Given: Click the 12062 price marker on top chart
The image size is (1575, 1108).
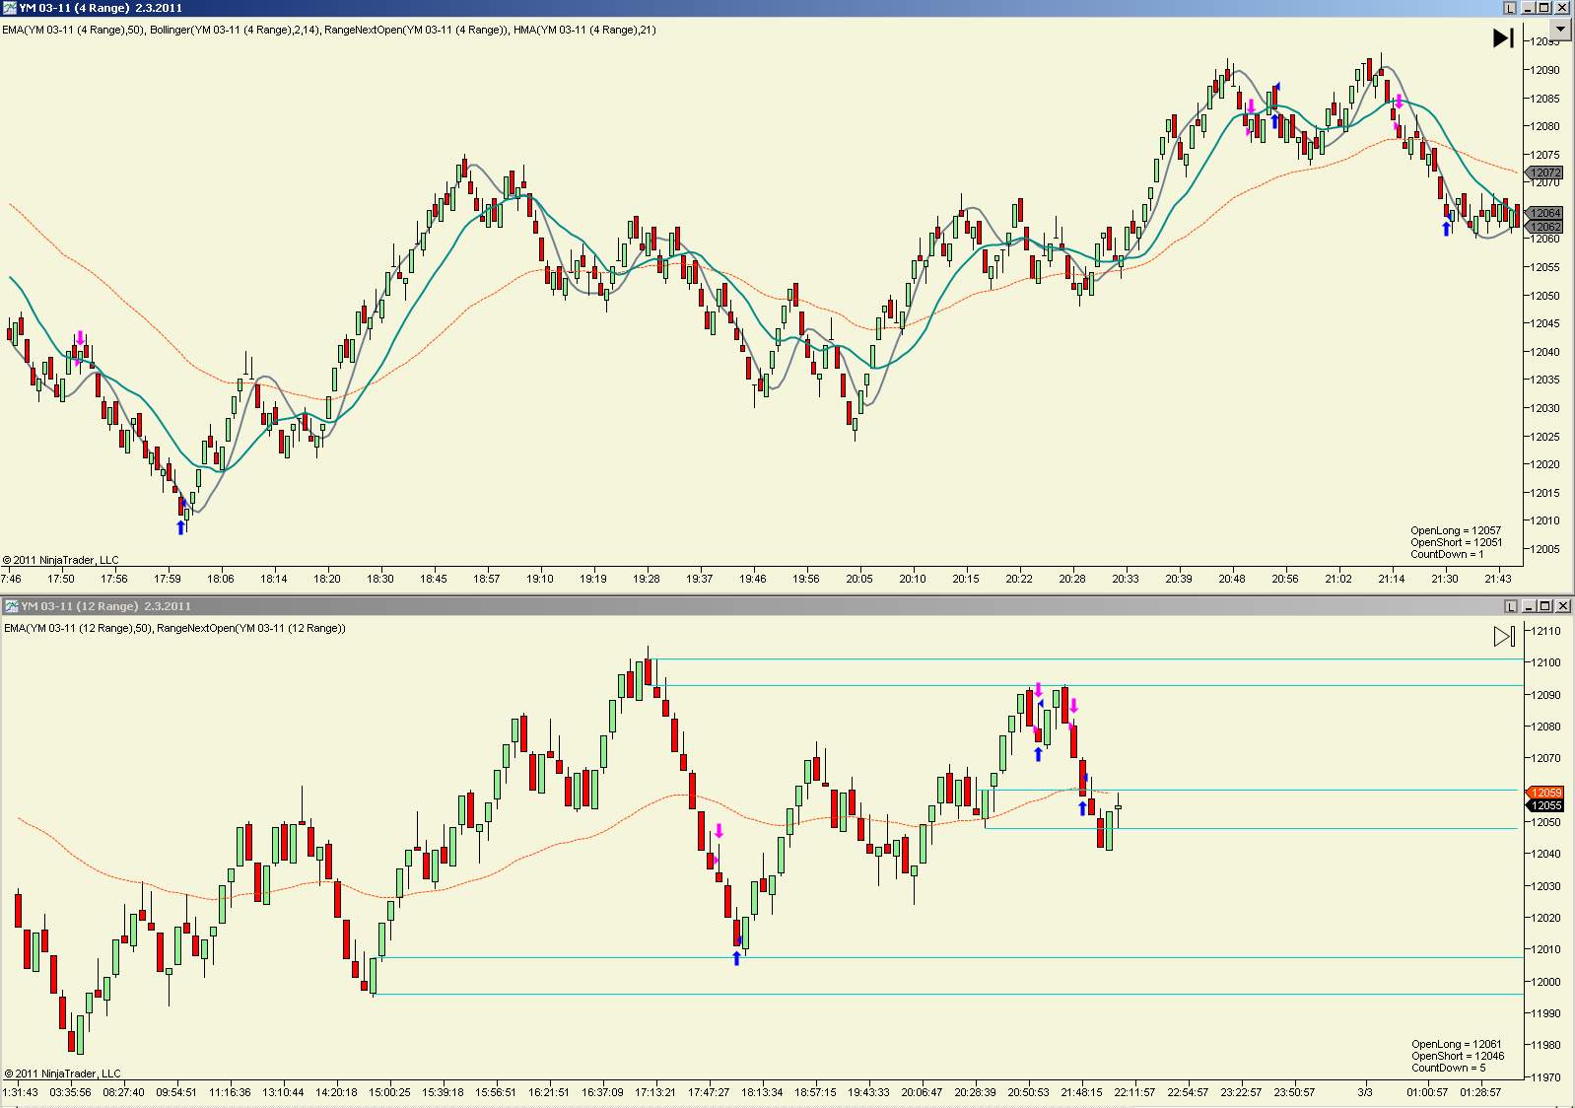Looking at the screenshot, I should (x=1544, y=227).
